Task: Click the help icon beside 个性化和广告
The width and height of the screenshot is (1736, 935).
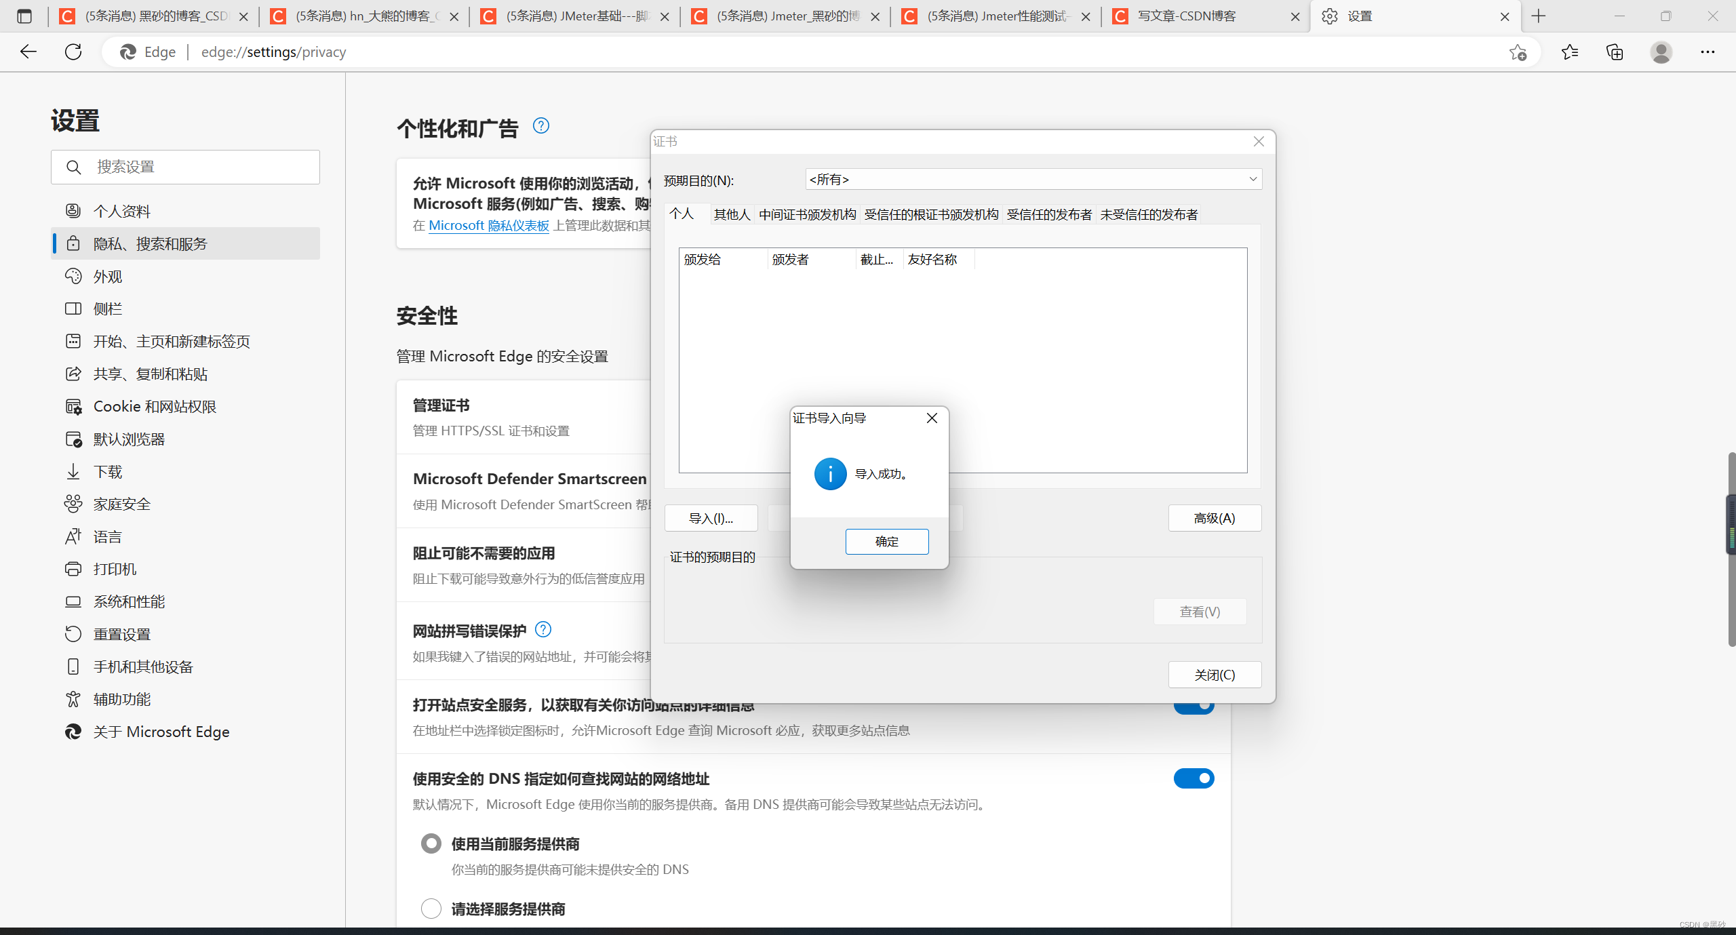Action: 540,125
